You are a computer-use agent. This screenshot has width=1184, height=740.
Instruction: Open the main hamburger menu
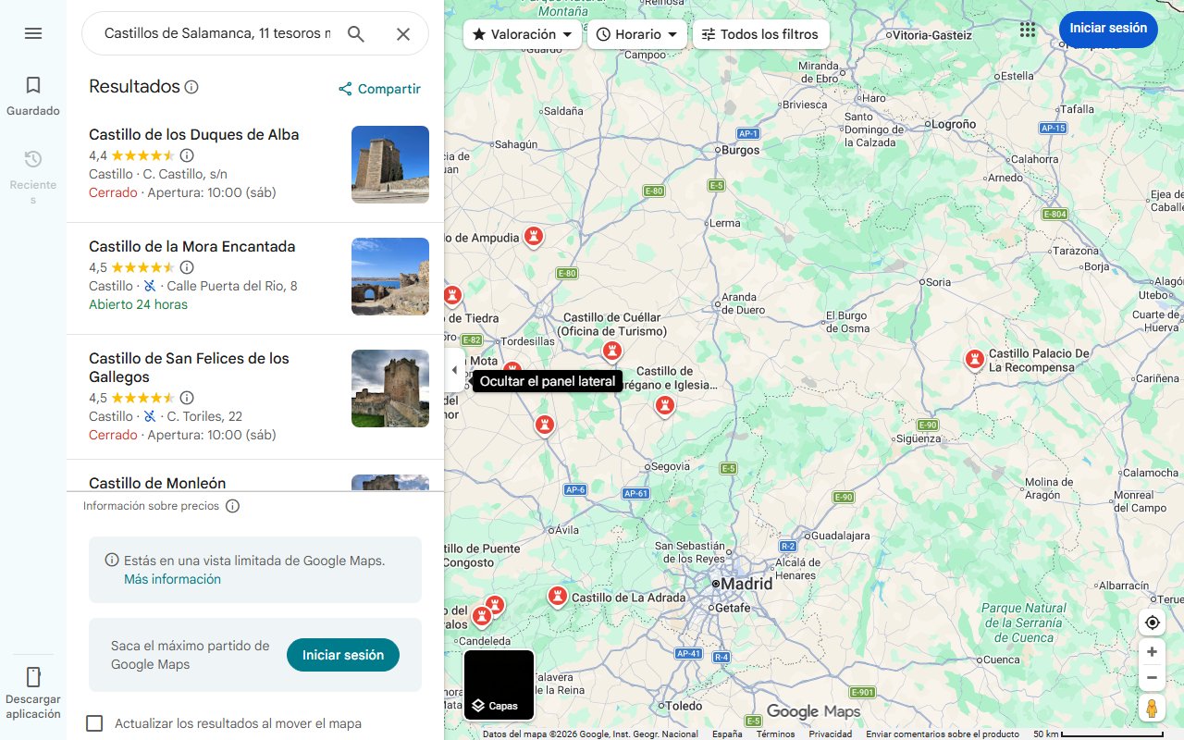[33, 33]
